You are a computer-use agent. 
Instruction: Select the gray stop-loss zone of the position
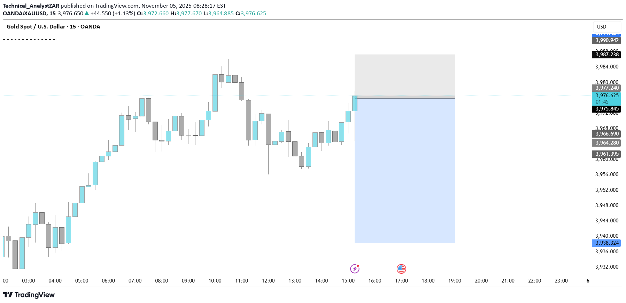[x=404, y=75]
